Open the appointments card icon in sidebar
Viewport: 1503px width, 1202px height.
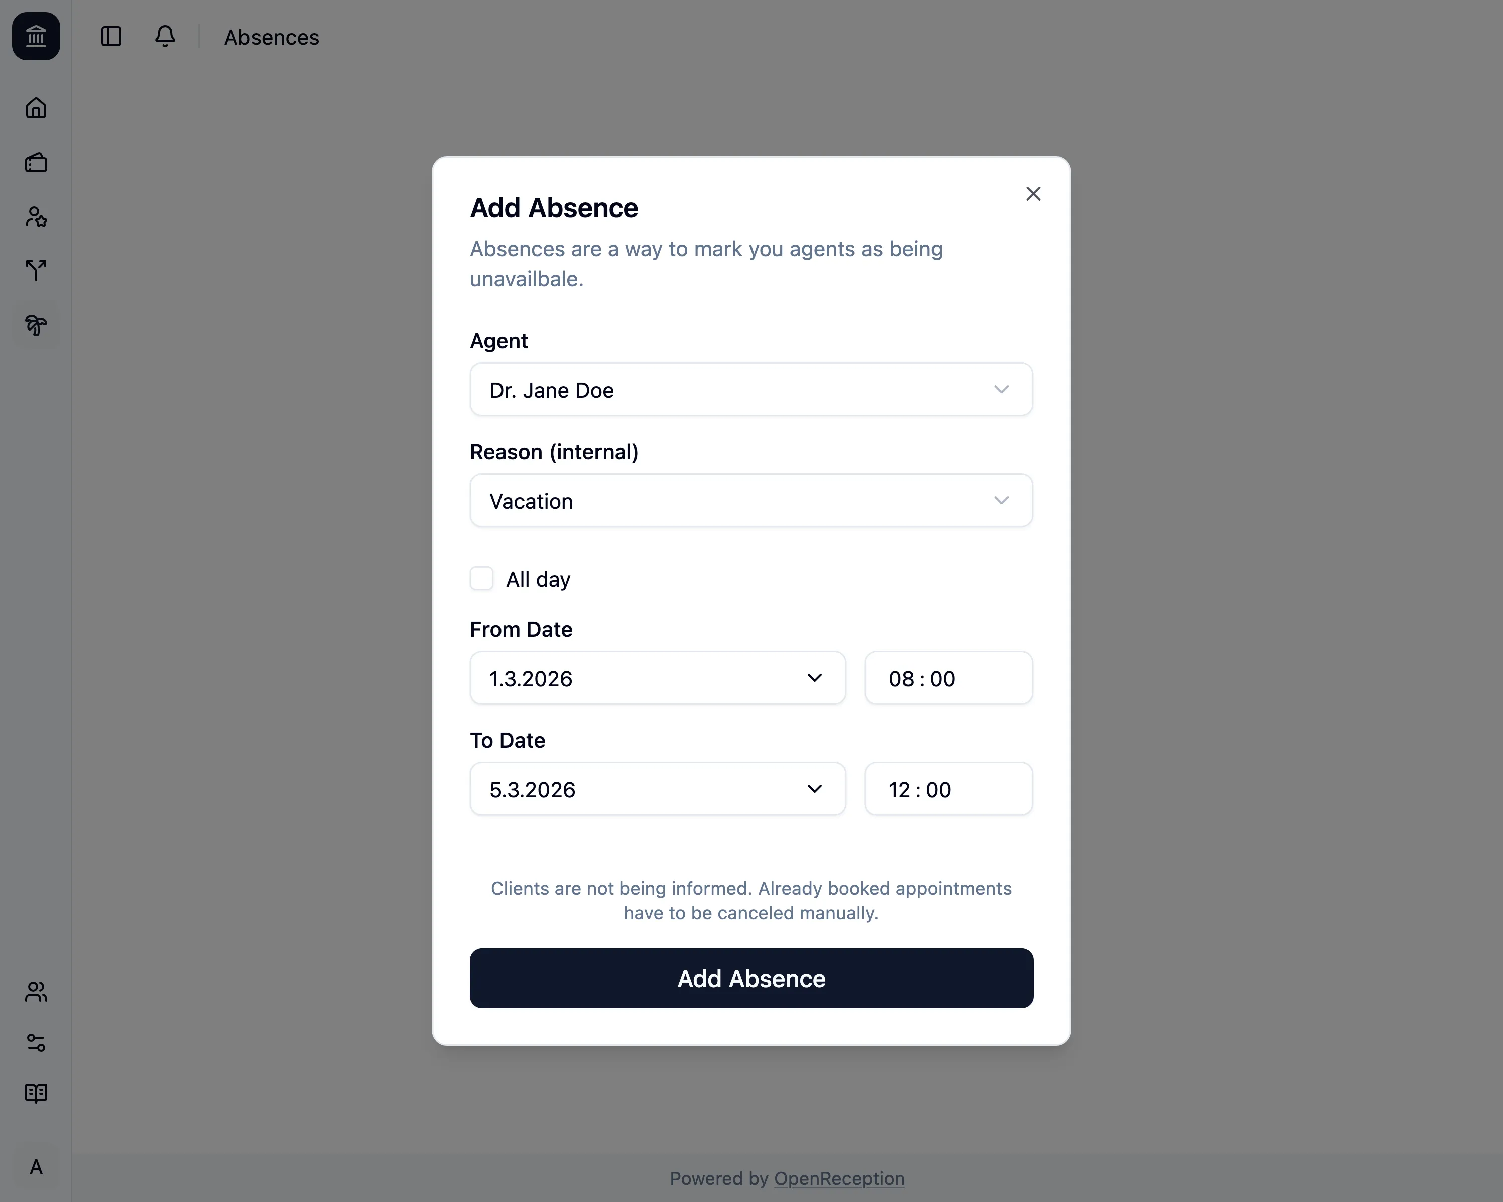pyautogui.click(x=36, y=162)
